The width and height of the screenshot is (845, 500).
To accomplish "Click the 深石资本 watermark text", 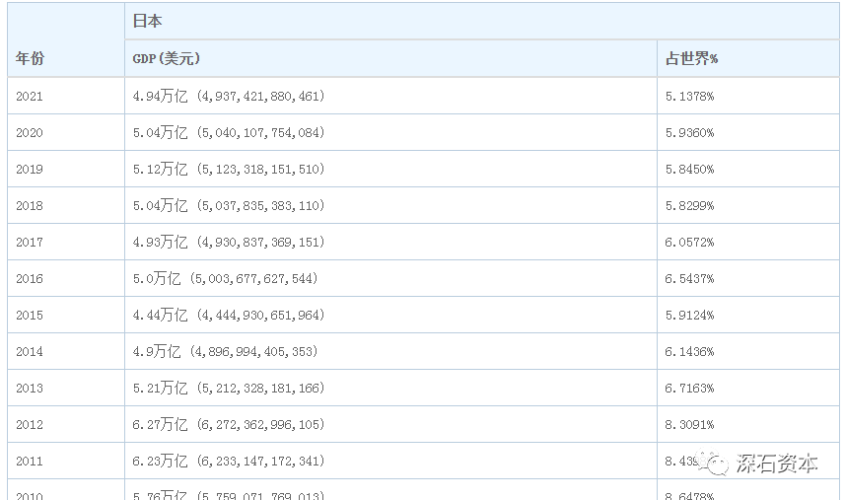I will [x=777, y=464].
